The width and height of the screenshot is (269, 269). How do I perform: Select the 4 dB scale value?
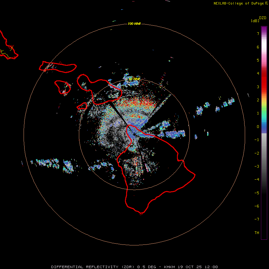258,74
